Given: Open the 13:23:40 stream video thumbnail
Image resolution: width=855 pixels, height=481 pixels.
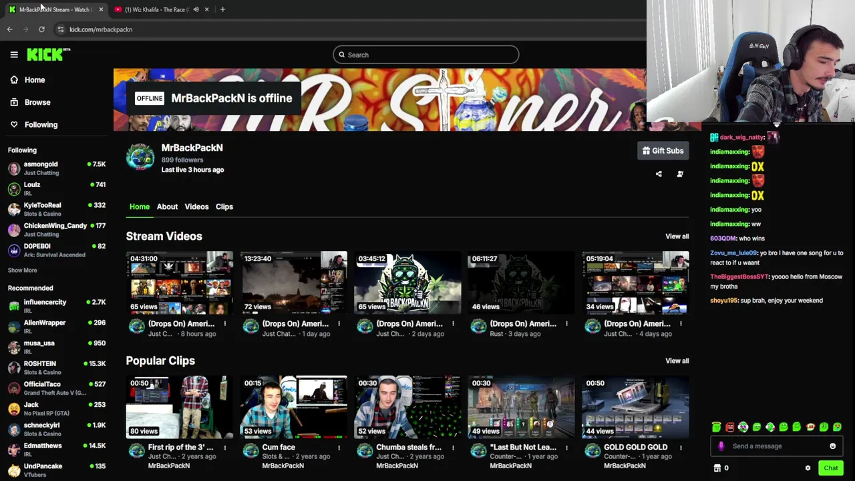Looking at the screenshot, I should (x=294, y=283).
